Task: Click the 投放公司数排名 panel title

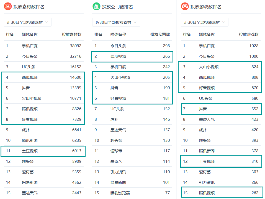Action: click(x=117, y=7)
